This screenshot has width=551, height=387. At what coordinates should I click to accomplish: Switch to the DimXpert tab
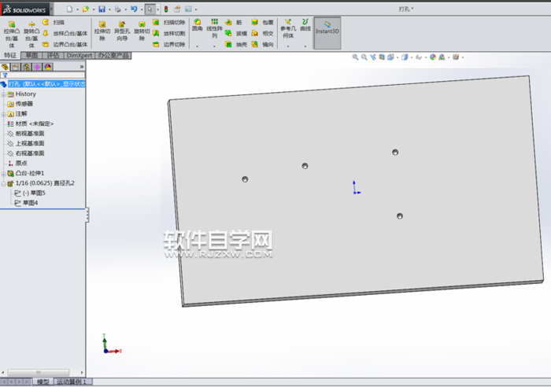pos(80,56)
